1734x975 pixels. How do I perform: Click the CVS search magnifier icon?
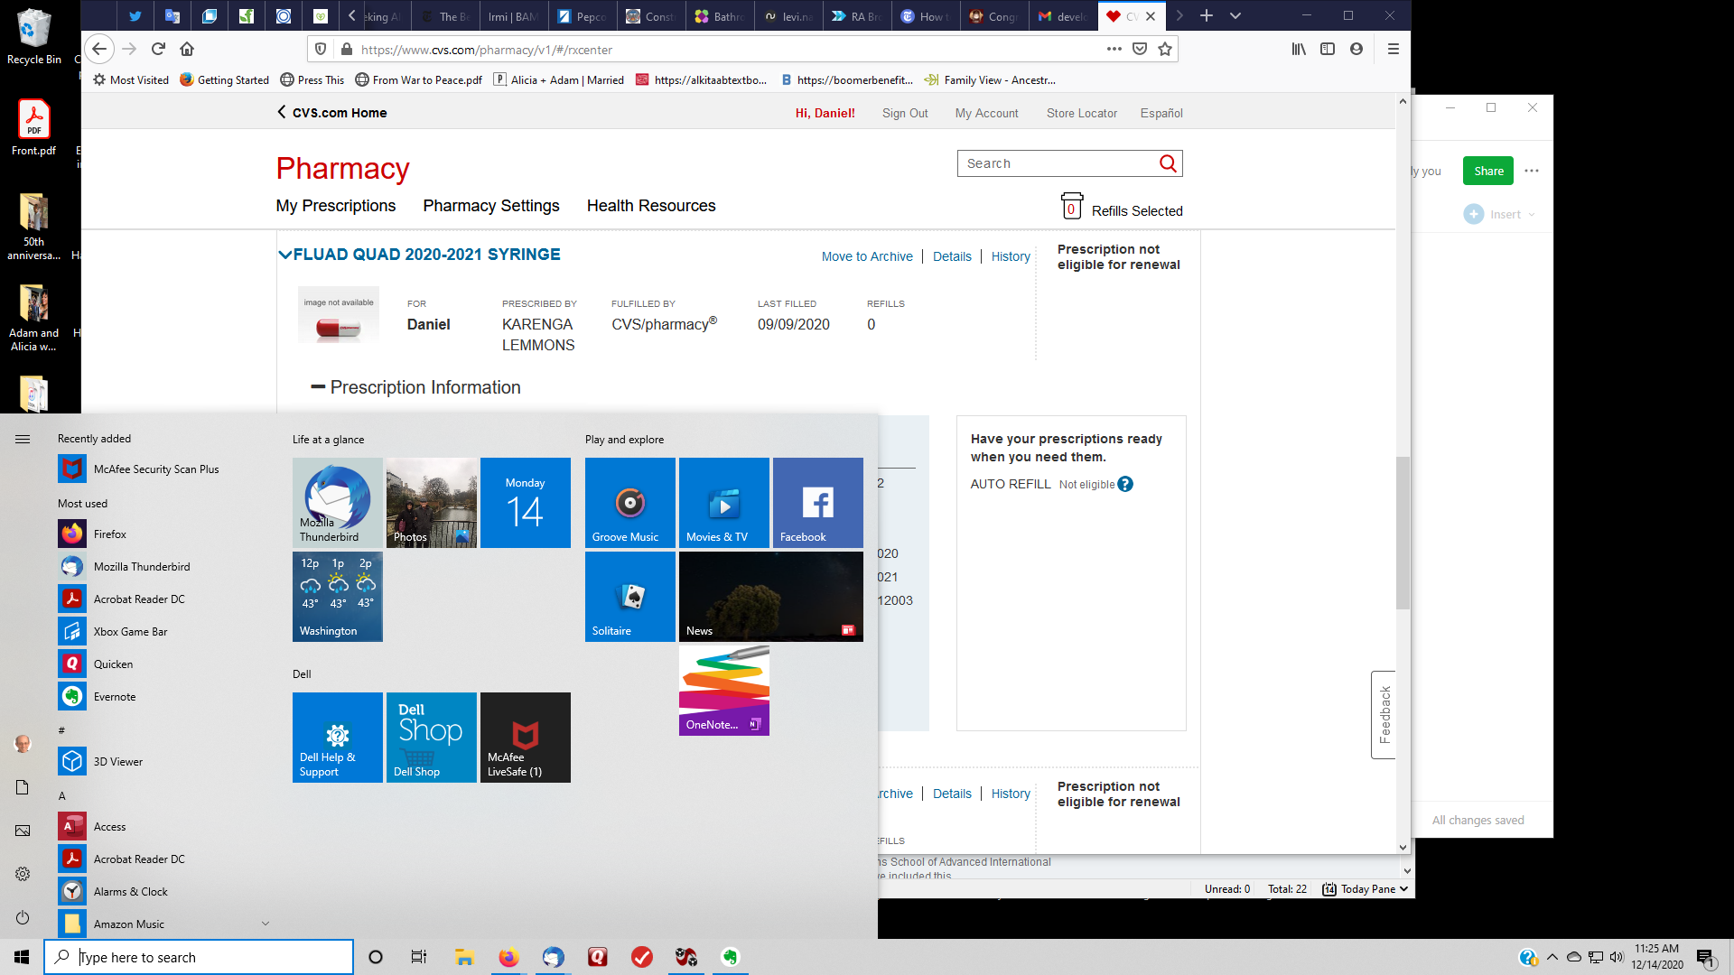coord(1168,163)
